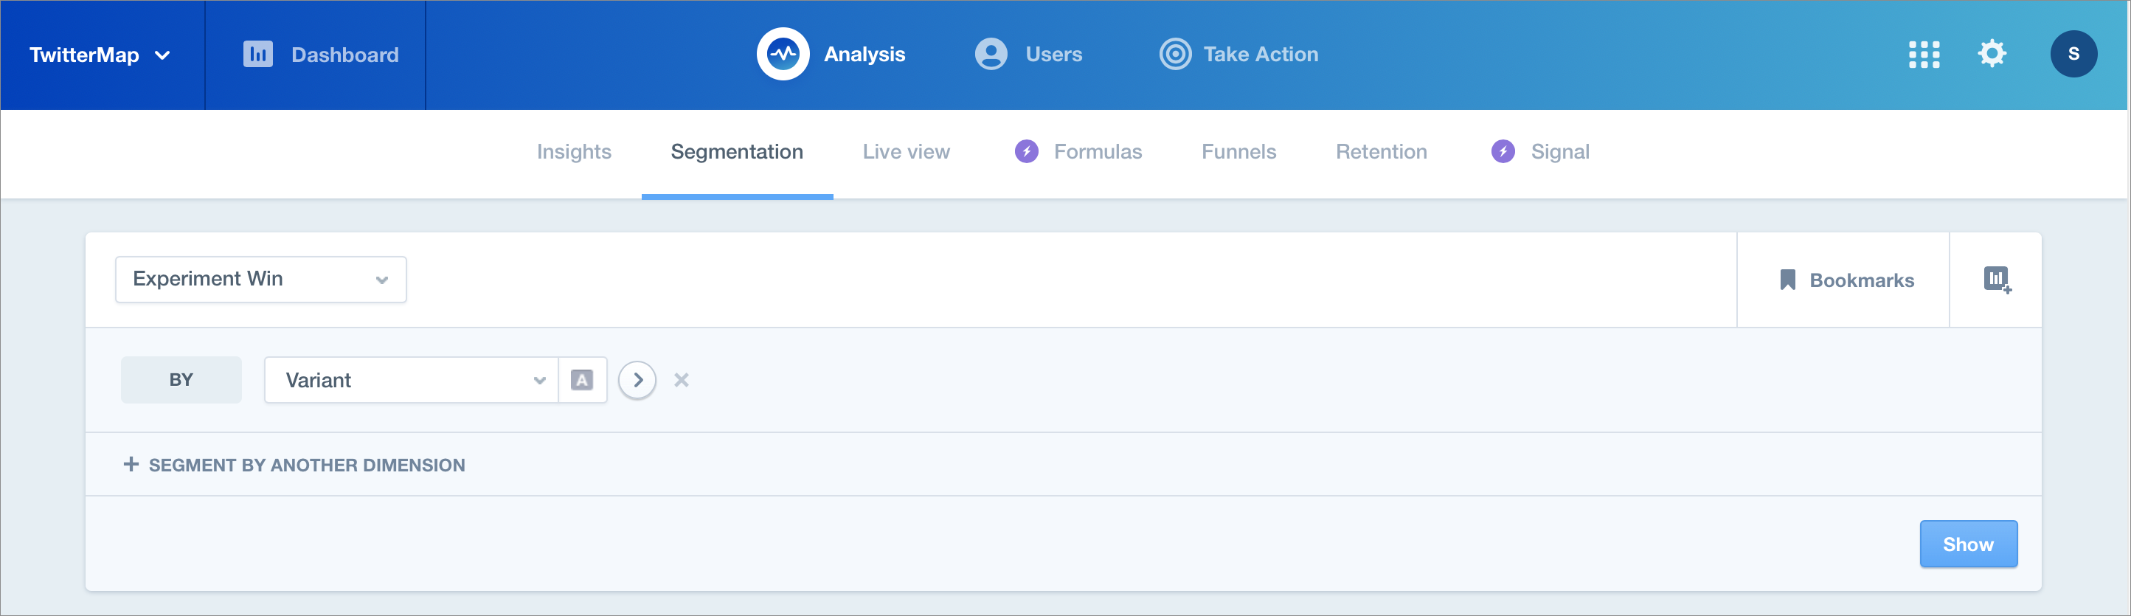This screenshot has height=616, width=2131.
Task: Switch to the Insights tab
Action: (x=574, y=151)
